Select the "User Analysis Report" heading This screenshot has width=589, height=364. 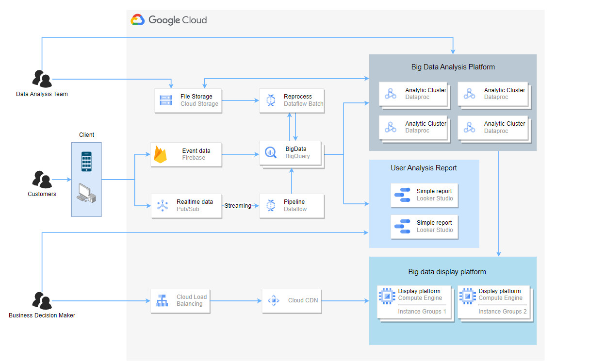[424, 168]
